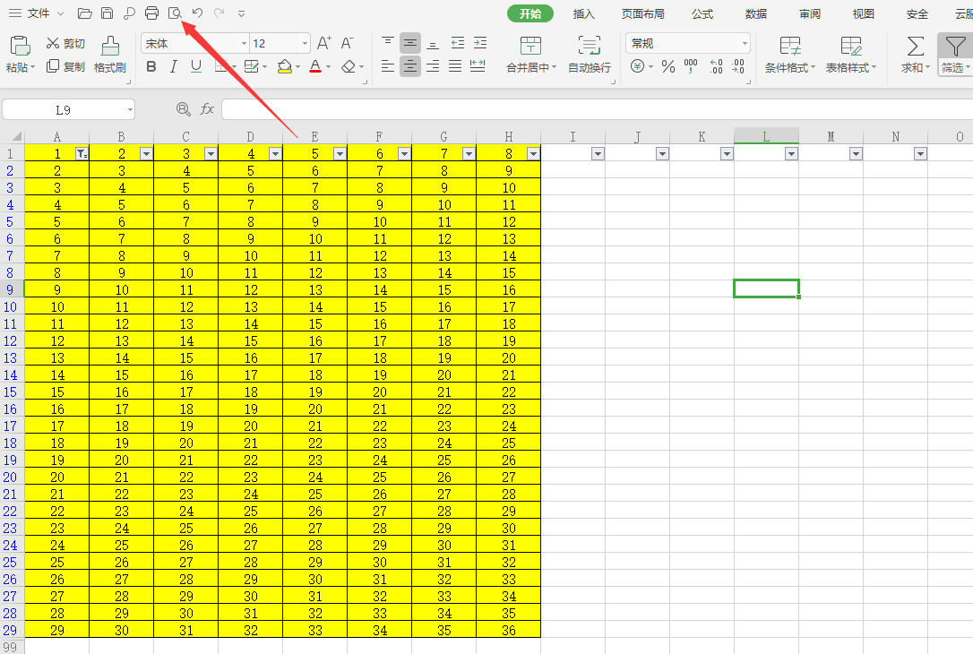Click the 开始 home tab button

click(x=530, y=13)
